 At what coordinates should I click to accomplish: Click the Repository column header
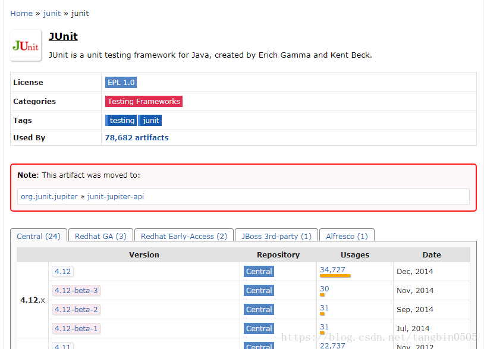click(x=278, y=255)
